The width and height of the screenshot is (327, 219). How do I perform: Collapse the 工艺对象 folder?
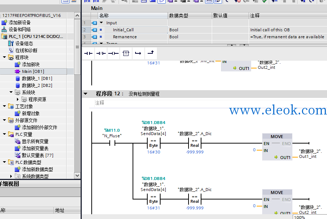click(x=4, y=106)
